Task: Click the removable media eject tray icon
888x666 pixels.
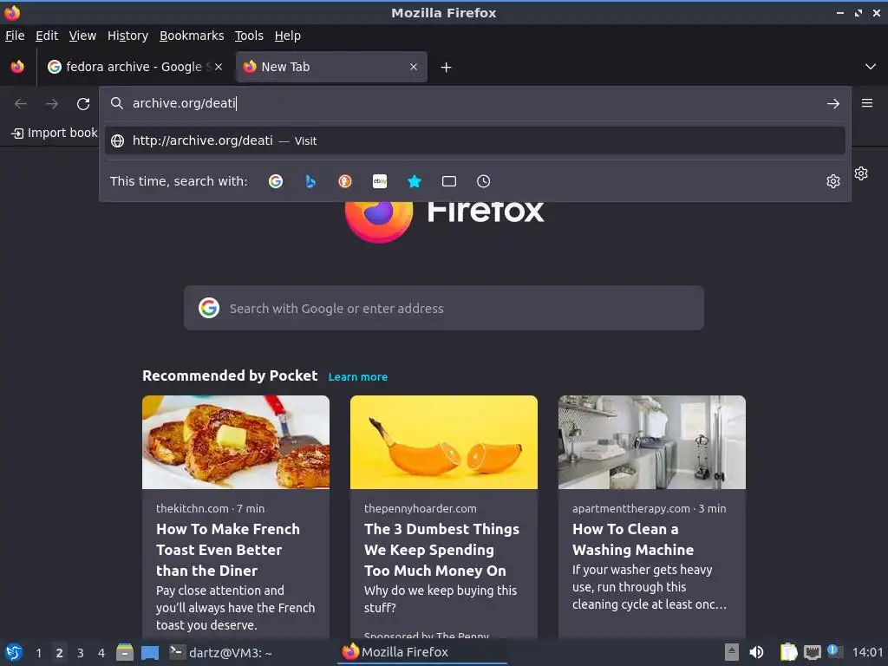Action: point(732,652)
